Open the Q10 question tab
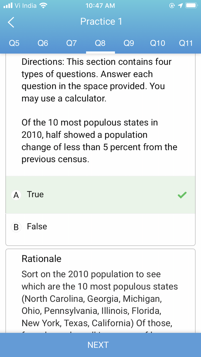 [157, 43]
